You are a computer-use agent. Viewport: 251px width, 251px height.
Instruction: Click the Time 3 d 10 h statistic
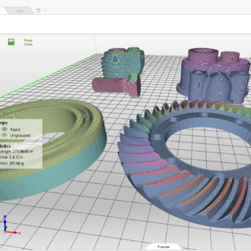(x=12, y=157)
